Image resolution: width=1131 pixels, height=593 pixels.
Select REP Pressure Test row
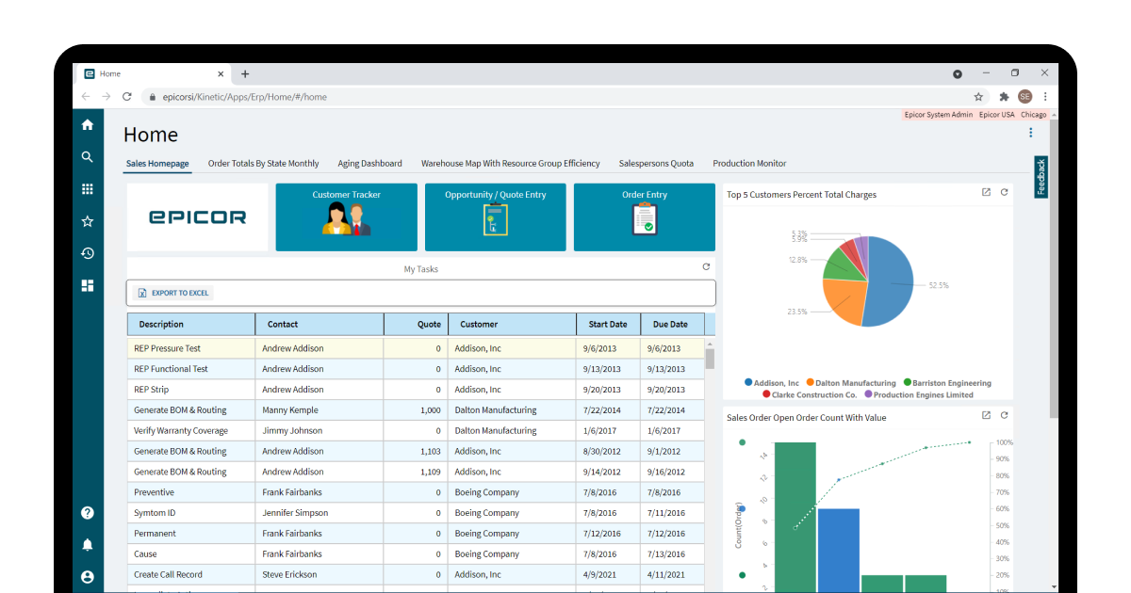(x=416, y=348)
